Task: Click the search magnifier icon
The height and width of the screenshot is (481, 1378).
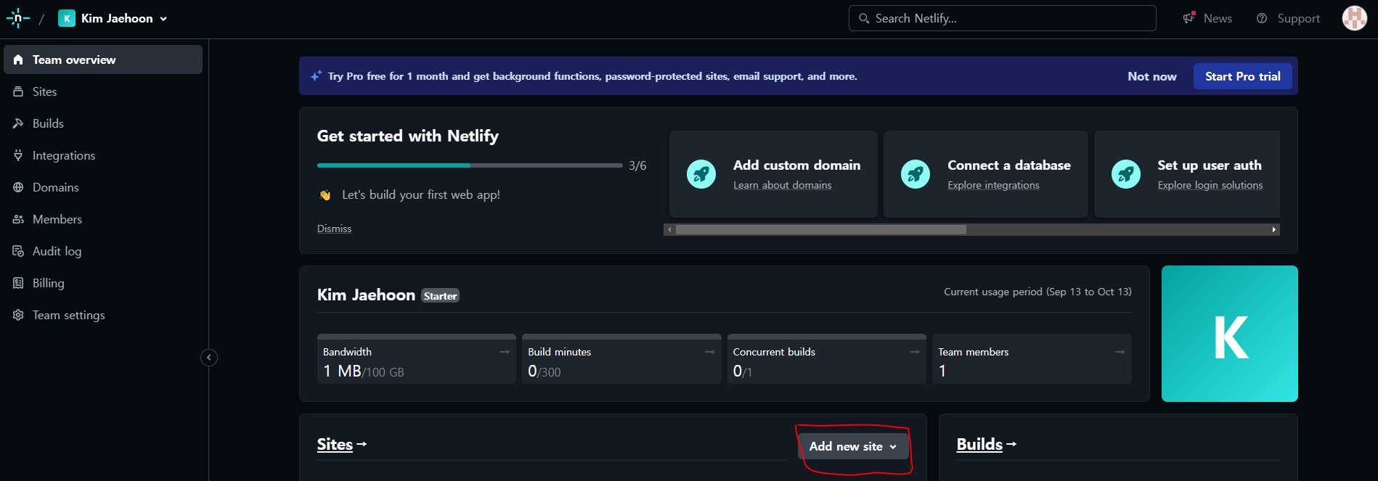Action: pos(864,18)
